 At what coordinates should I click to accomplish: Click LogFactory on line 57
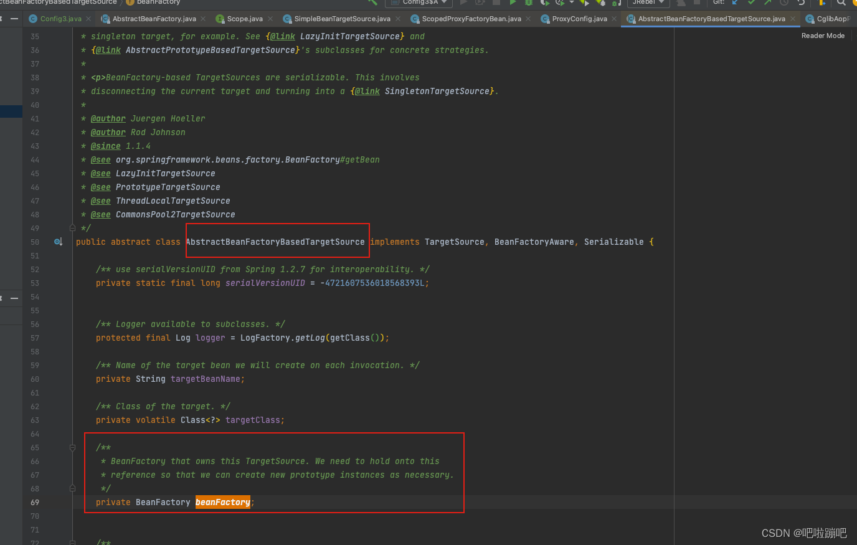[265, 338]
